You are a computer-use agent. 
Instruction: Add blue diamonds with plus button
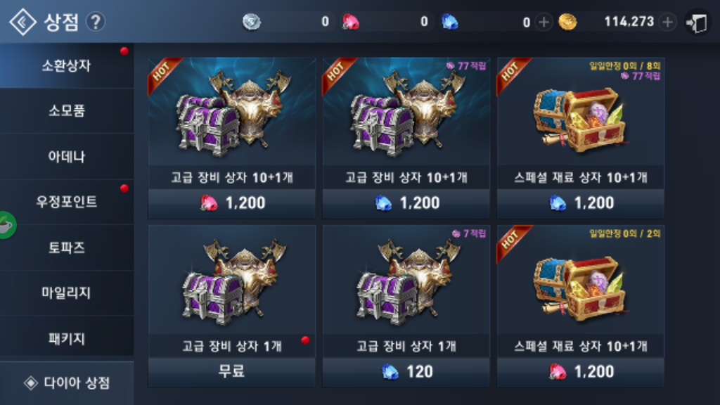coord(544,22)
